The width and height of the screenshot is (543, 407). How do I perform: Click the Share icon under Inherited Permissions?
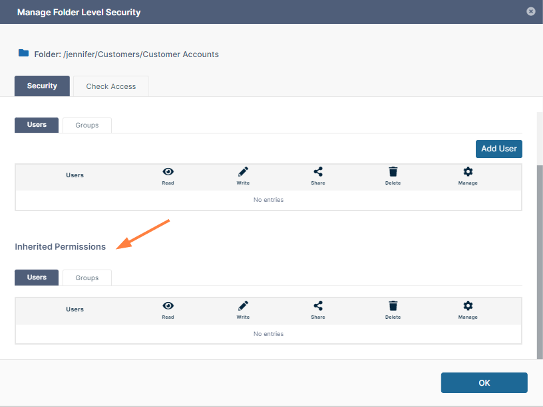[x=318, y=305]
